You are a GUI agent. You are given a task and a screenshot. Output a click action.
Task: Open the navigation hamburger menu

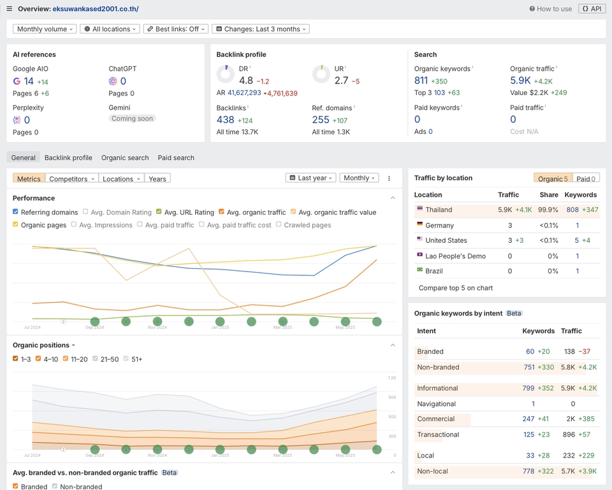(8, 8)
